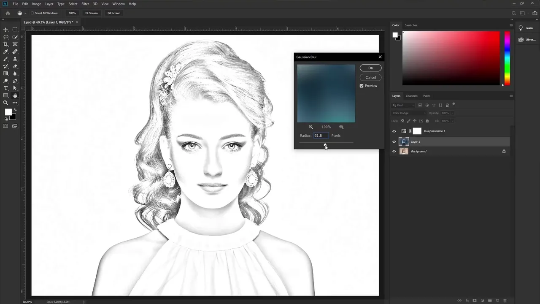Hide the Background layer
Viewport: 540px width, 304px height.
click(394, 151)
